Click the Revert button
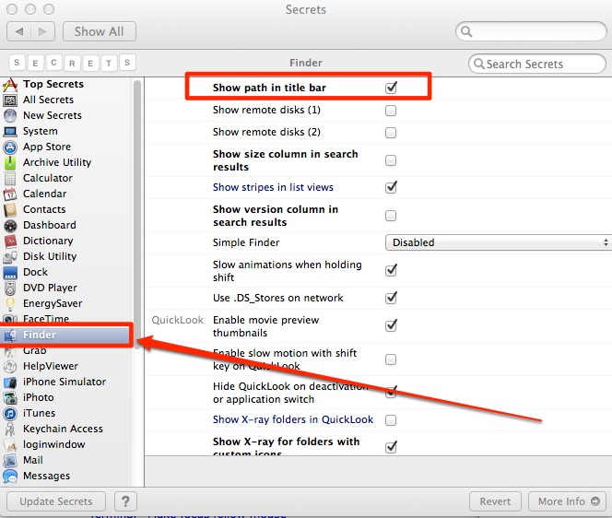Screen dimensions: 612x518 pyautogui.click(x=495, y=501)
